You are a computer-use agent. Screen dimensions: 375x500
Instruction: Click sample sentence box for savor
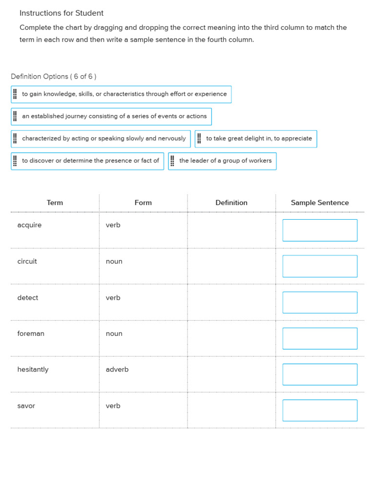tap(320, 411)
